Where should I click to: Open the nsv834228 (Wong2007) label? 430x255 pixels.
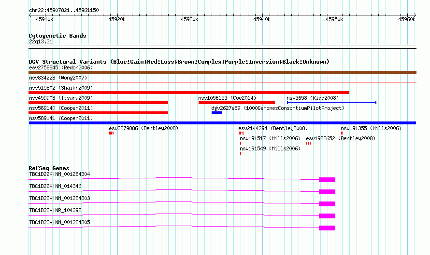point(58,78)
